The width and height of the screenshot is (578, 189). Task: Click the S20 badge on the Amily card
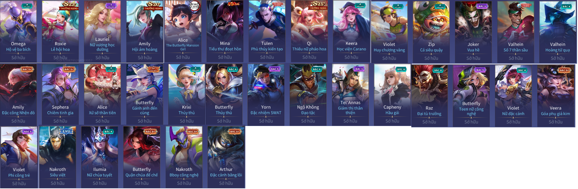tap(153, 6)
